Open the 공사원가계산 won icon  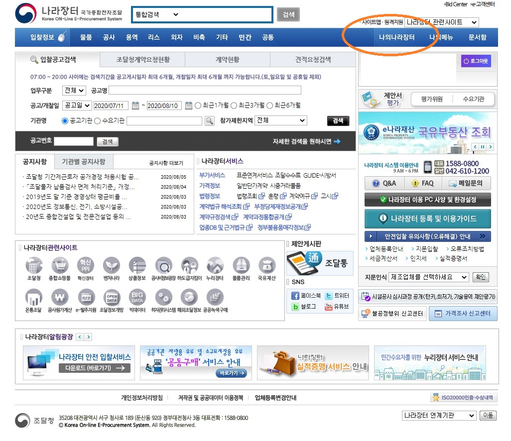(x=60, y=297)
